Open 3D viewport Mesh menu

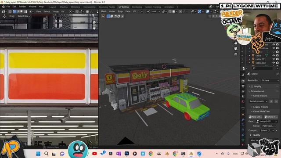coord(104,11)
